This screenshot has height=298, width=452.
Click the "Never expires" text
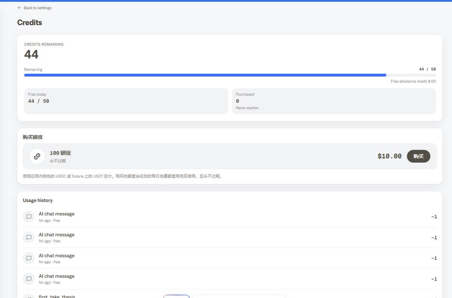[247, 108]
